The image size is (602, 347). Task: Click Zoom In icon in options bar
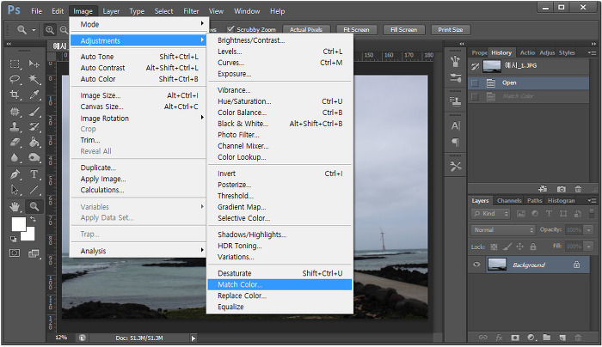click(x=50, y=29)
